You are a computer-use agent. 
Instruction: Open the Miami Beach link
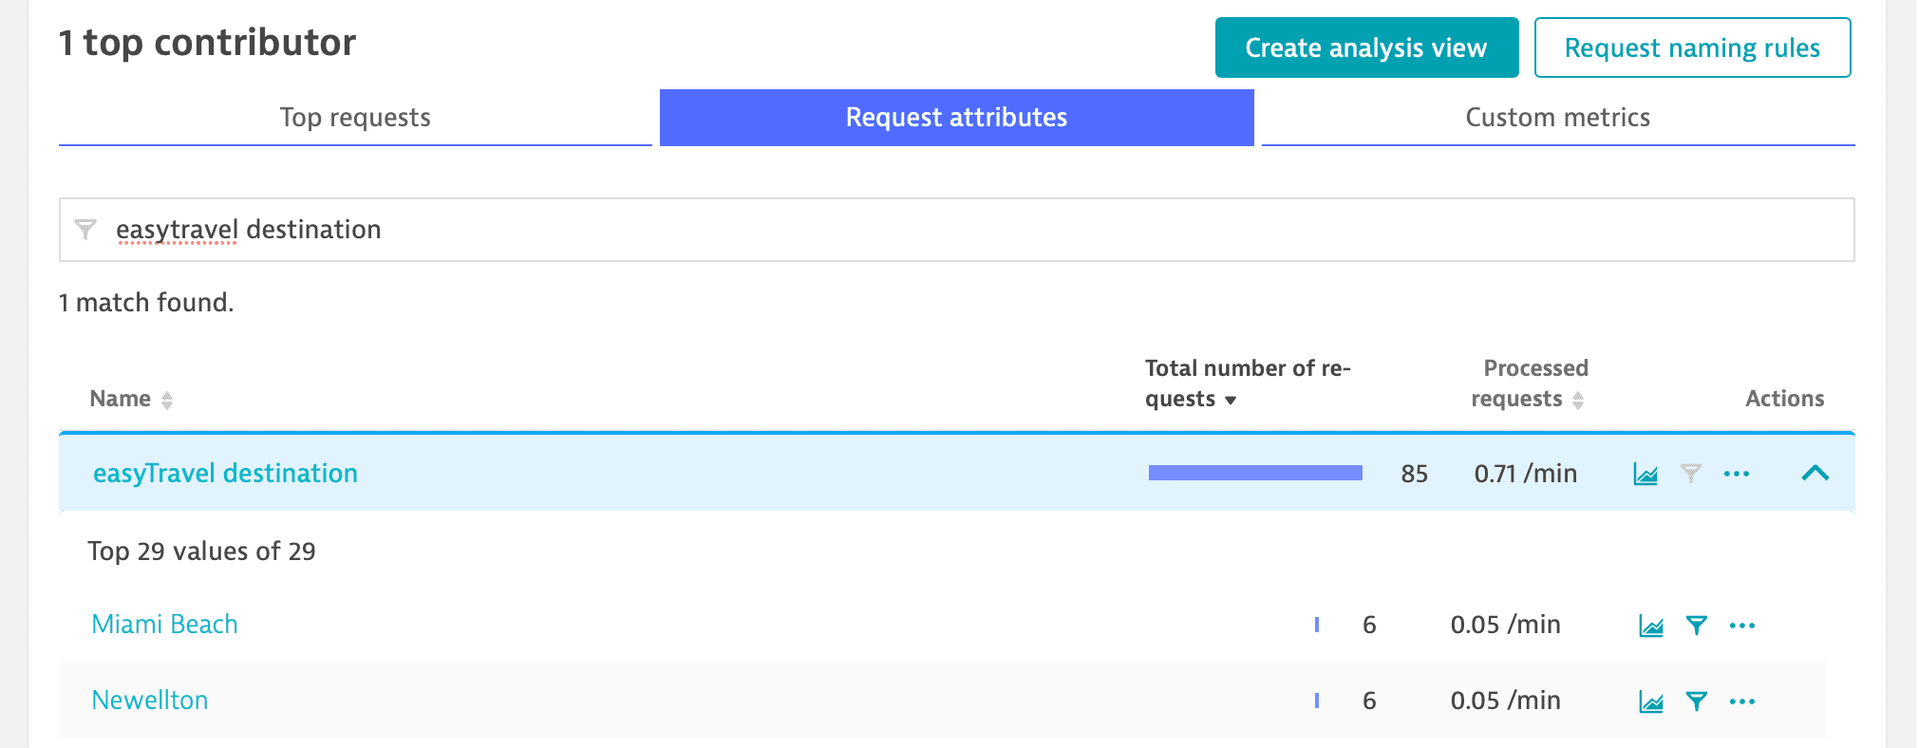[165, 625]
